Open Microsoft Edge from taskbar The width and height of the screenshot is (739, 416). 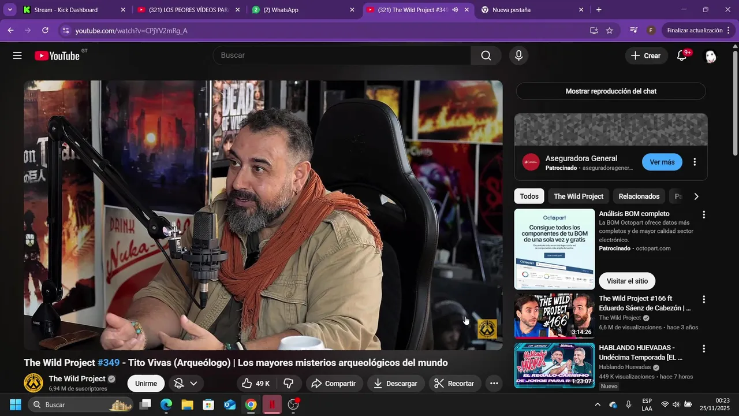coord(166,404)
